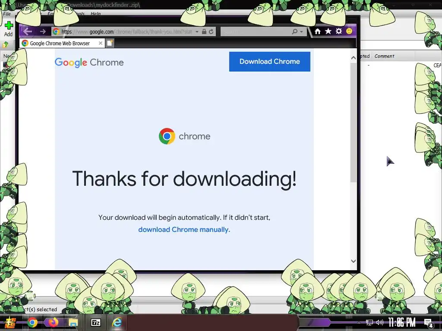Click the page scrollbar up arrow
The height and width of the screenshot is (331, 442).
pyautogui.click(x=353, y=58)
